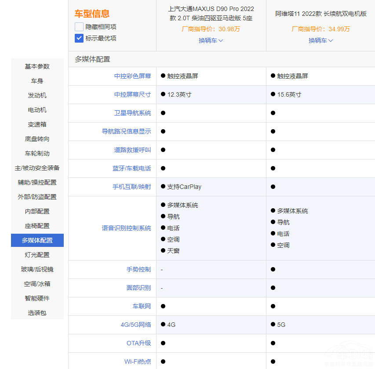Open 换辆车 dropdown for 阿维塔11
This screenshot has height=369, width=375.
coord(320,40)
